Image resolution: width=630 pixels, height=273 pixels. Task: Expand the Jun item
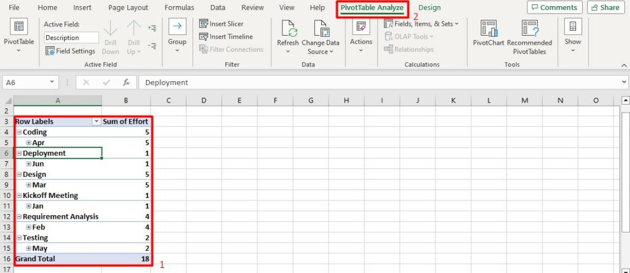[28, 164]
